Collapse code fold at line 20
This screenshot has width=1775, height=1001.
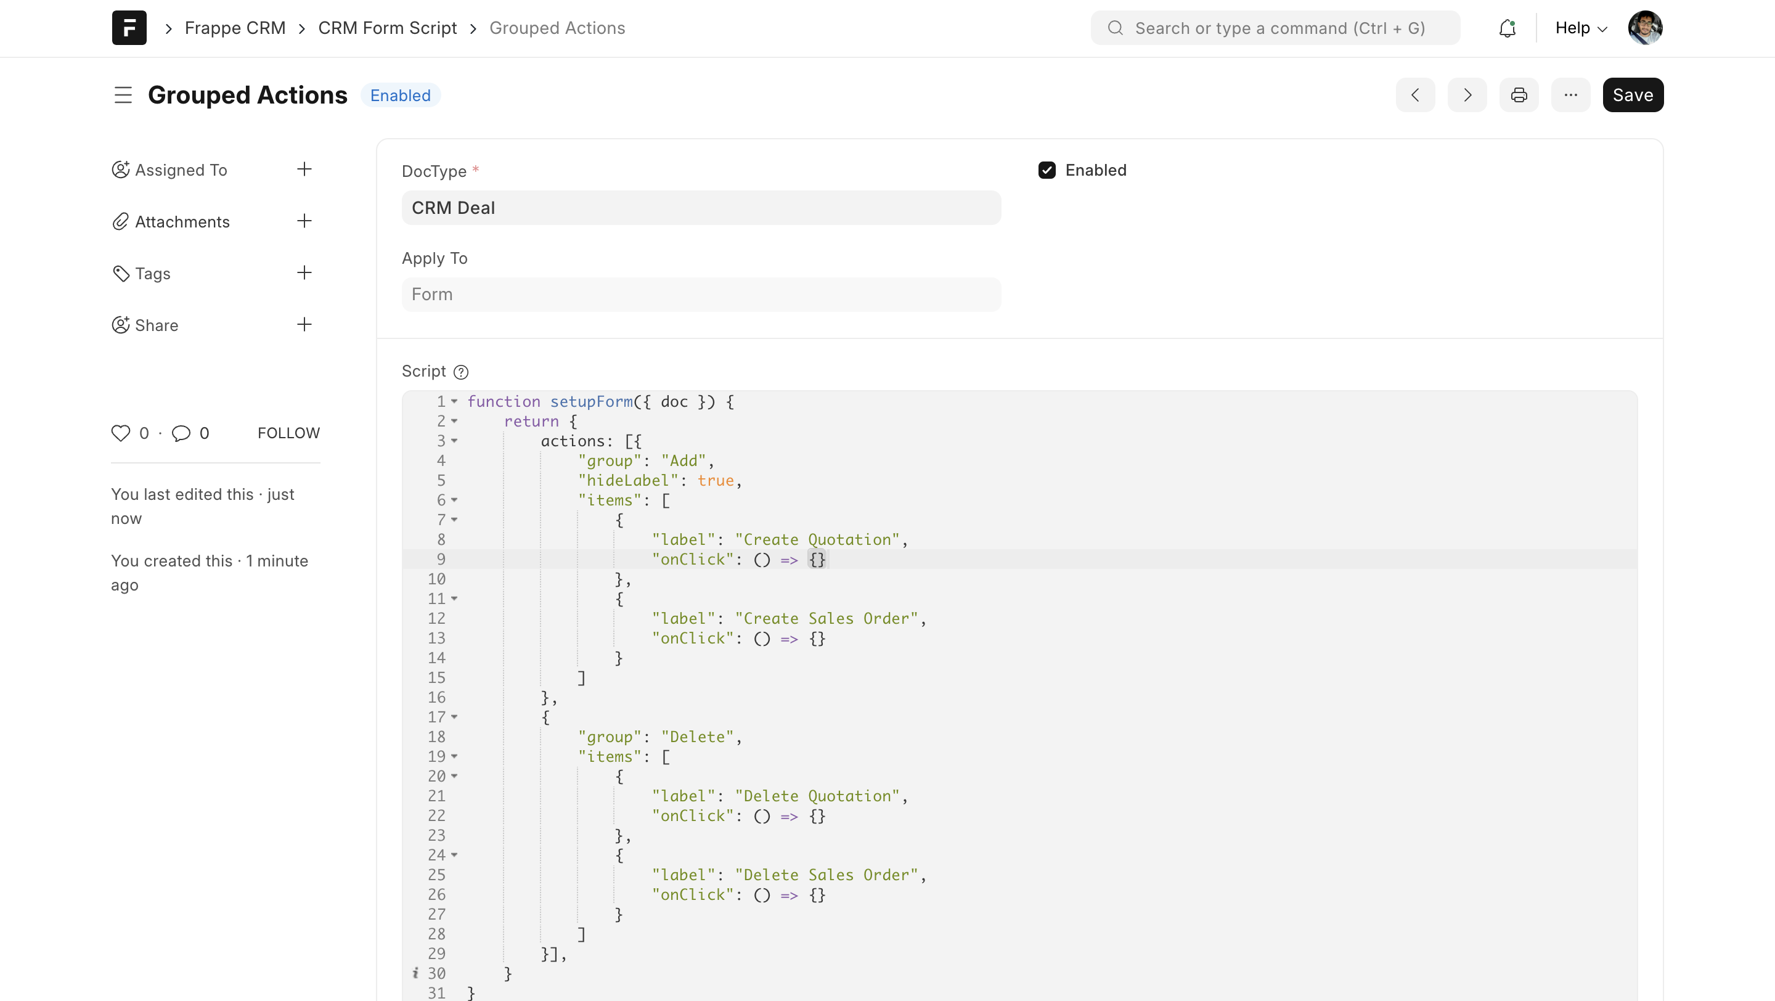click(454, 777)
